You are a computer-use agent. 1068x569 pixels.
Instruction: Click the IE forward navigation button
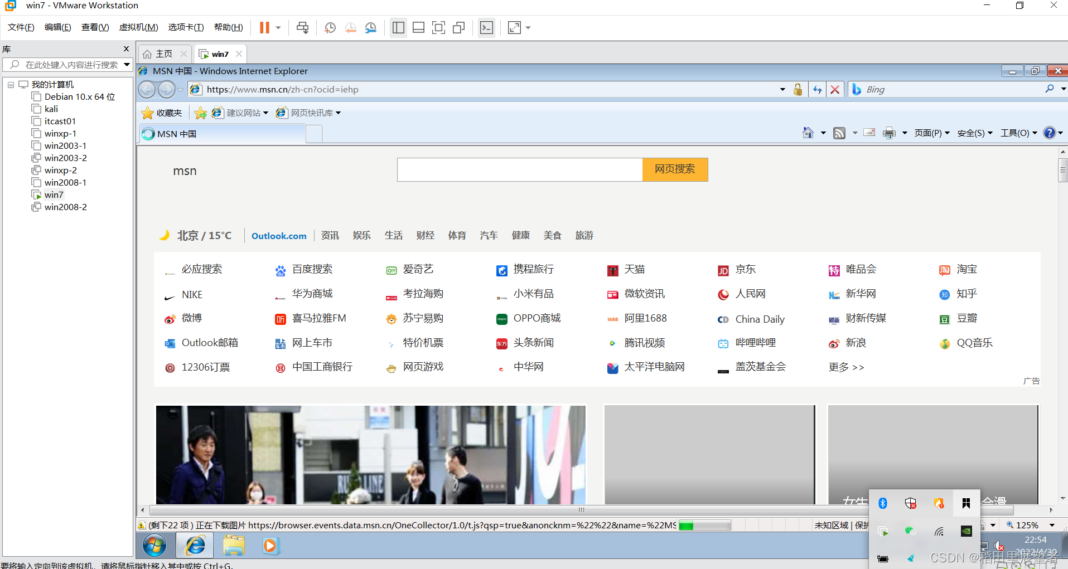tap(166, 89)
